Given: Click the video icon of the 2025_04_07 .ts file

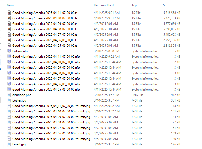Looking at the screenshot, I should click(x=9, y=35).
